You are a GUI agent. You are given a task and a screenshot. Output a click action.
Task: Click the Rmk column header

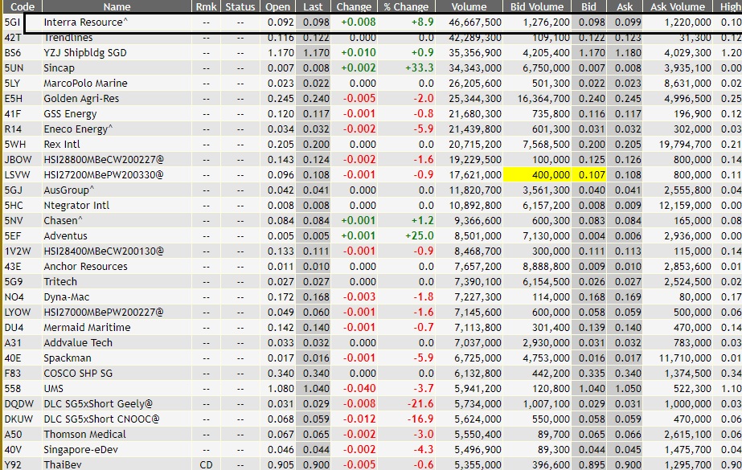click(x=207, y=6)
